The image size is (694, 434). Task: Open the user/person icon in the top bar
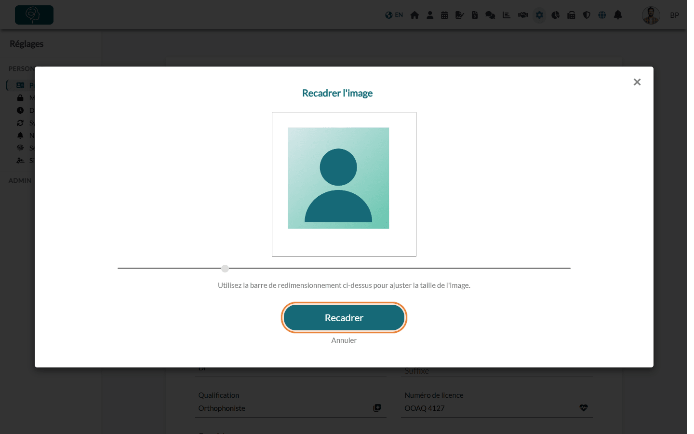pos(430,15)
